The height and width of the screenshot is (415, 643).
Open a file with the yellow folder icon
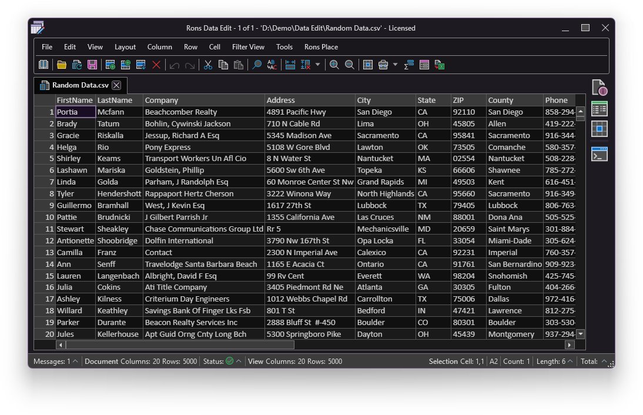point(62,65)
